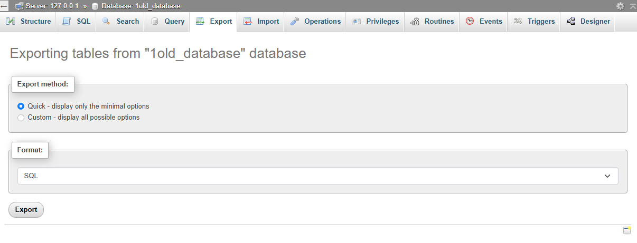The width and height of the screenshot is (637, 243).
Task: Open the Designer tab
Action: pyautogui.click(x=588, y=22)
